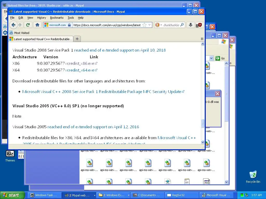The height and width of the screenshot is (199, 266).
Task: Open the Windows Explorer taskbar group
Action: tap(114, 195)
